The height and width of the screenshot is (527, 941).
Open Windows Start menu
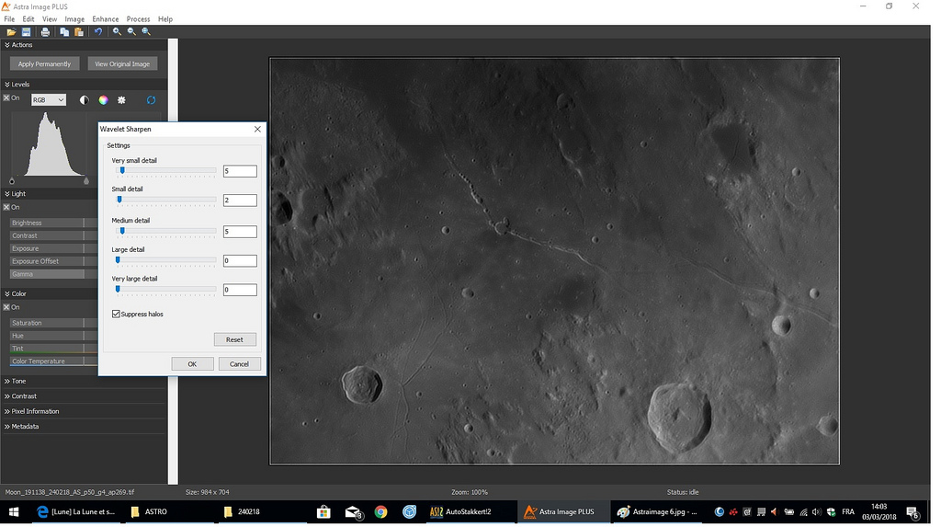point(13,512)
